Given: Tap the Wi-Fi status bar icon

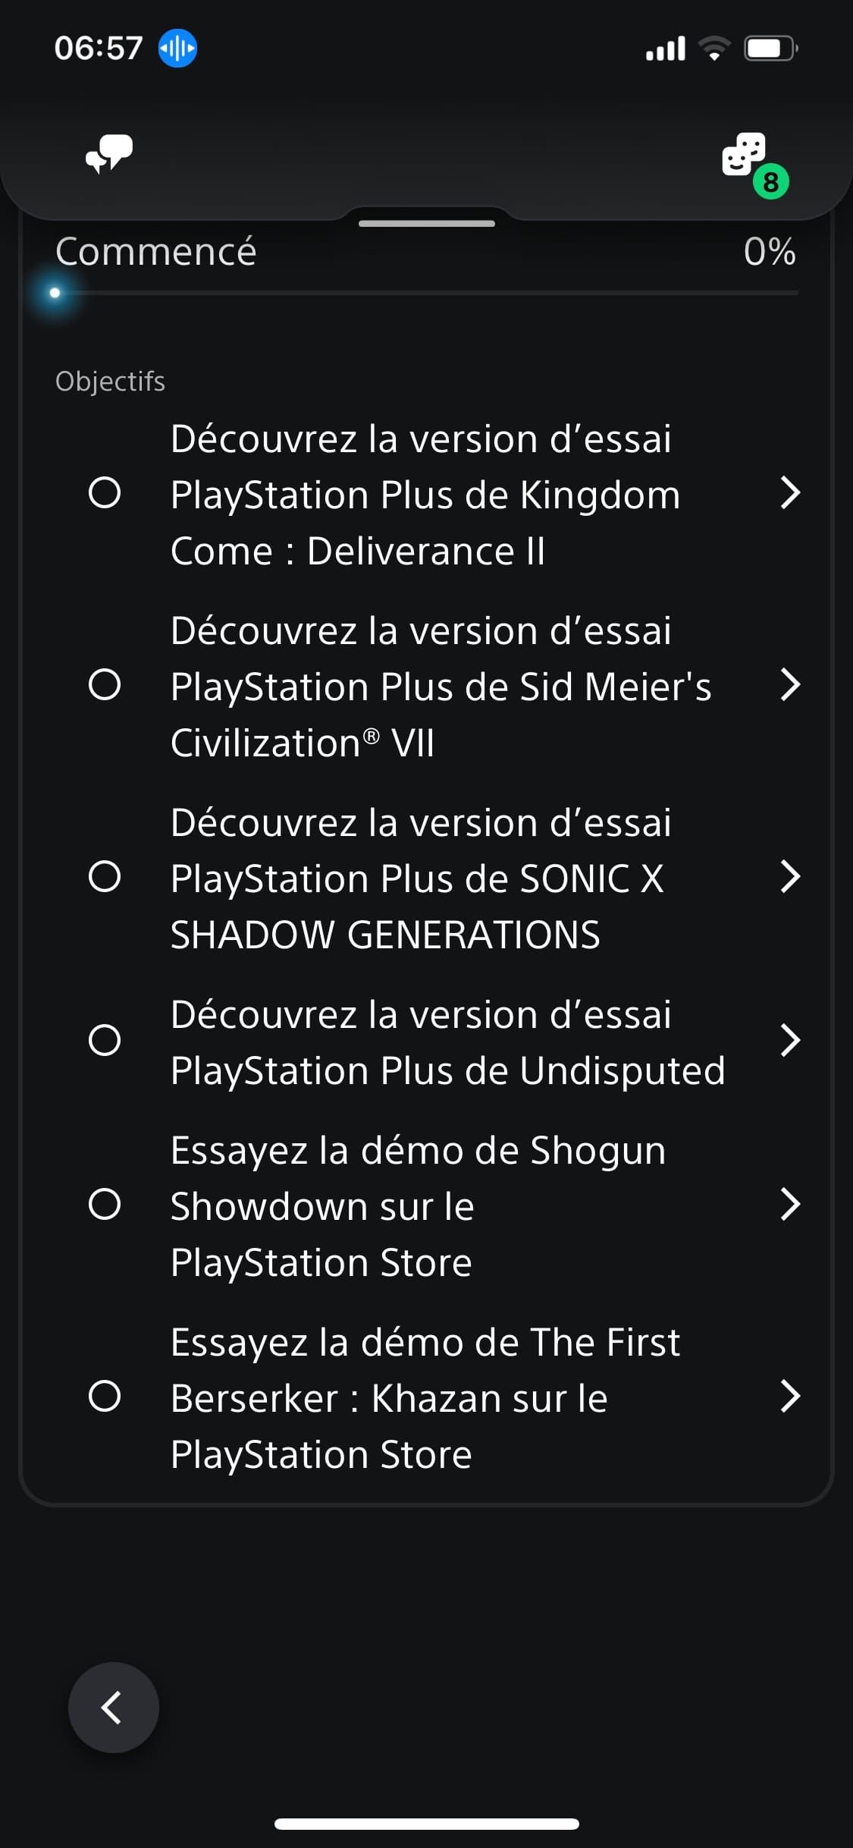Looking at the screenshot, I should 714,49.
